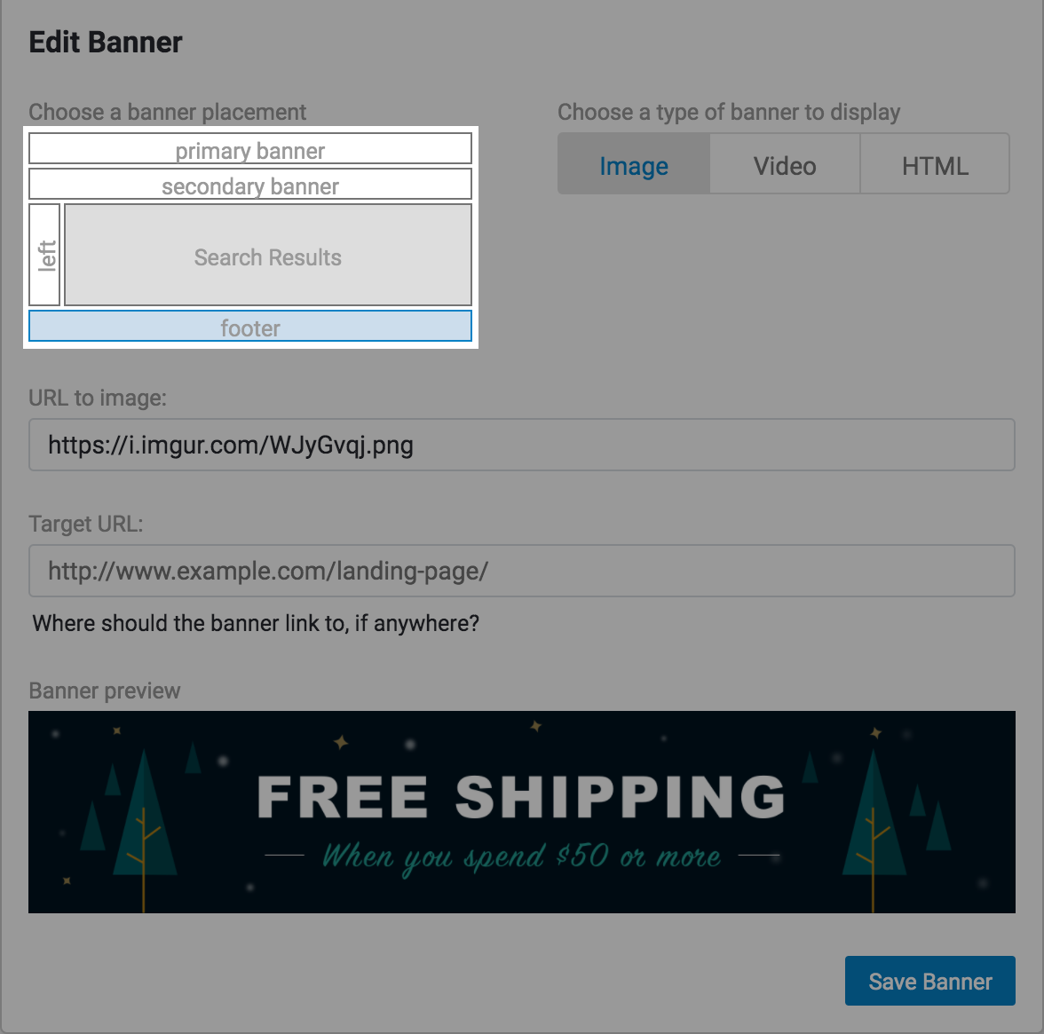Click the FREE SHIPPING text in preview
The height and width of the screenshot is (1034, 1044).
[x=521, y=797]
